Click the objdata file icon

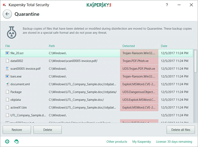[7, 100]
